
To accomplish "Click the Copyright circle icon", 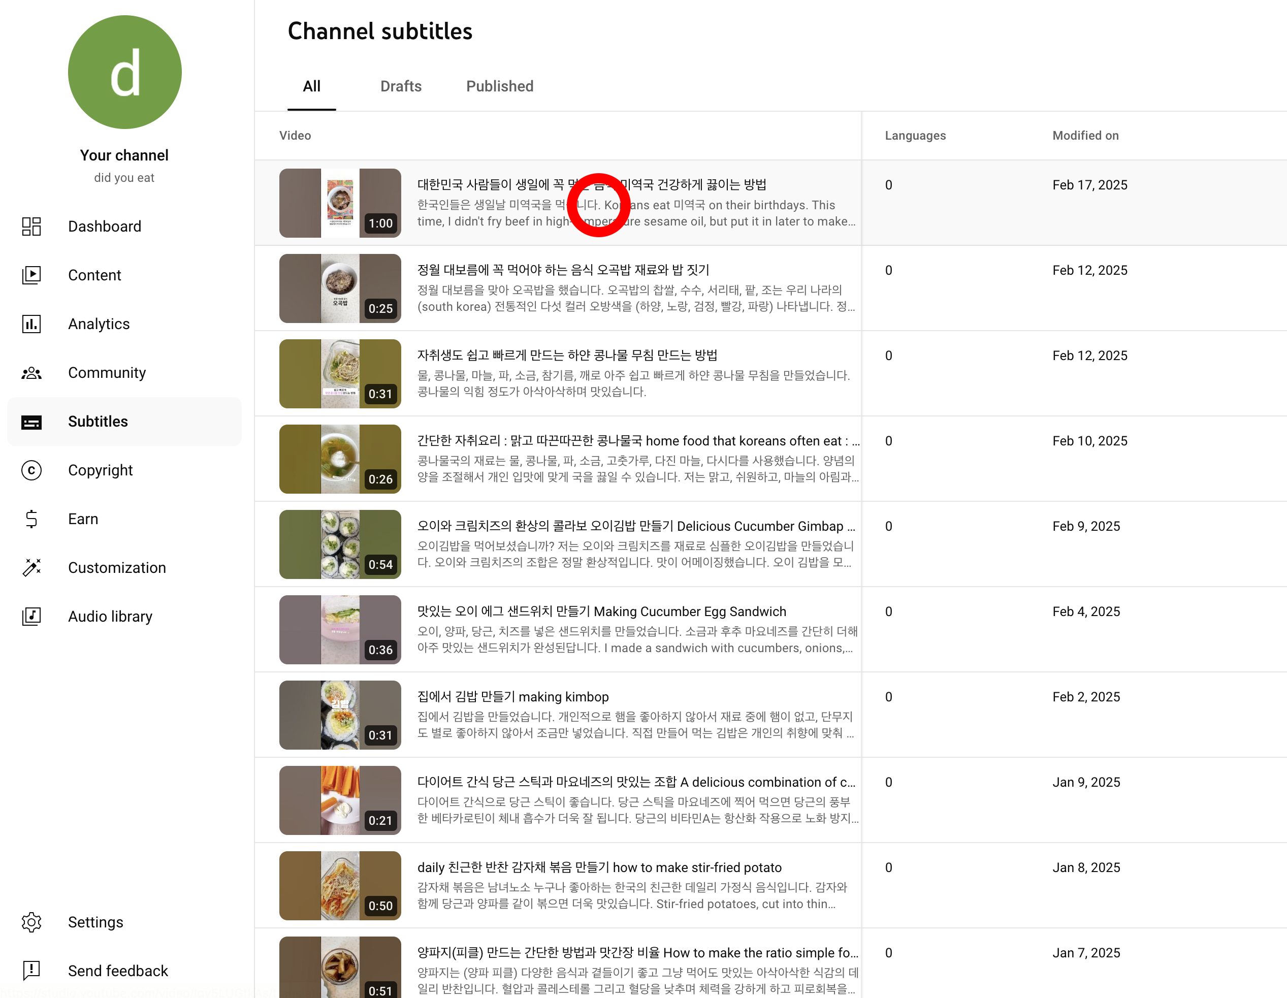I will point(31,470).
